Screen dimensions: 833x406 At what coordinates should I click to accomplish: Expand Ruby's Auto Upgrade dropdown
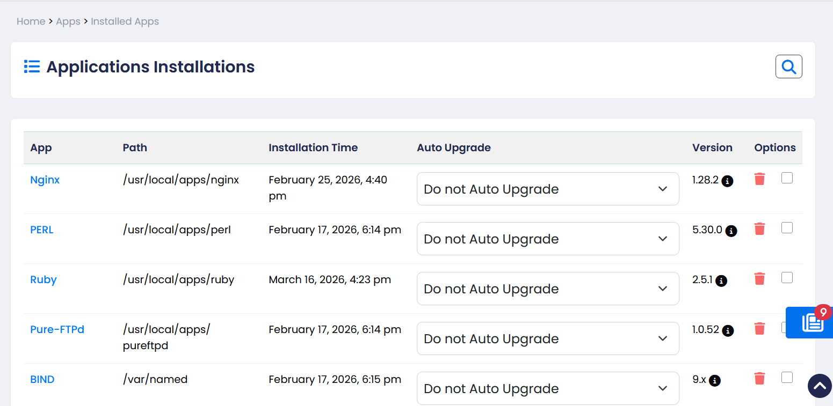[x=547, y=289]
